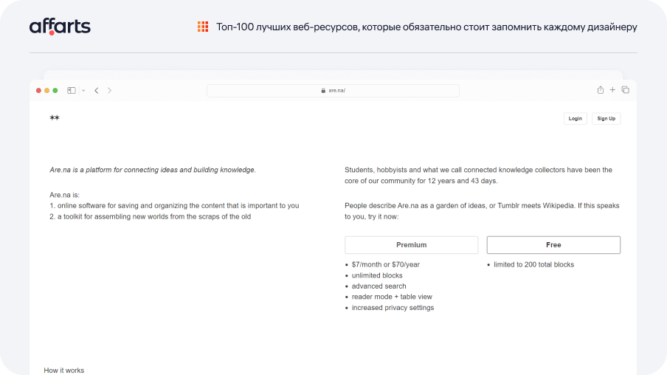Click "advanced search" bullet

coord(379,286)
